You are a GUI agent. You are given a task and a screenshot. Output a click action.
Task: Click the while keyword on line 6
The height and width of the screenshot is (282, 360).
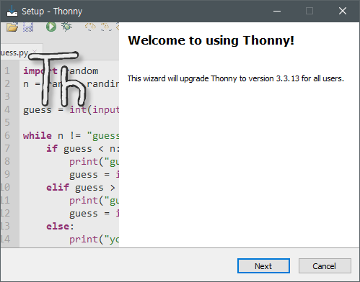(38, 136)
